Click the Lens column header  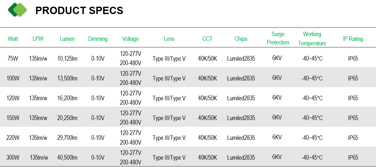(x=169, y=39)
